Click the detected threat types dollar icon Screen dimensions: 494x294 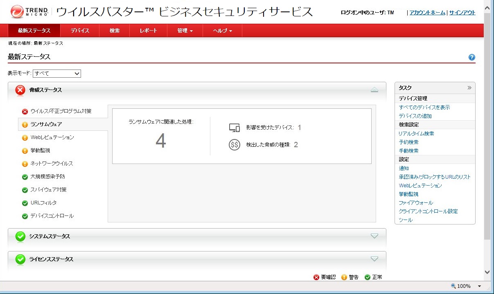click(x=234, y=145)
